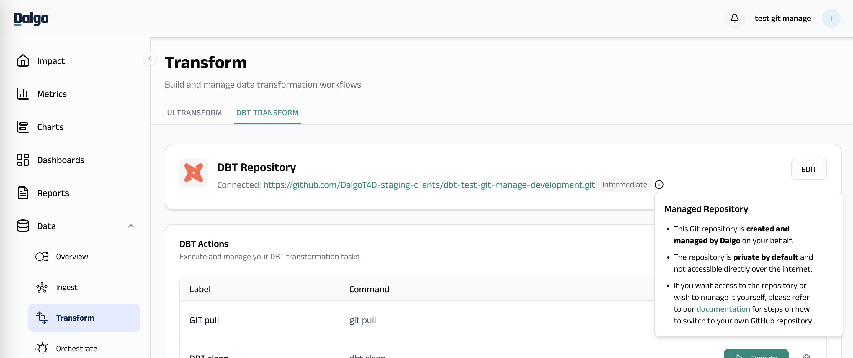853x358 pixels.
Task: Open the user avatar menu
Action: click(x=831, y=18)
